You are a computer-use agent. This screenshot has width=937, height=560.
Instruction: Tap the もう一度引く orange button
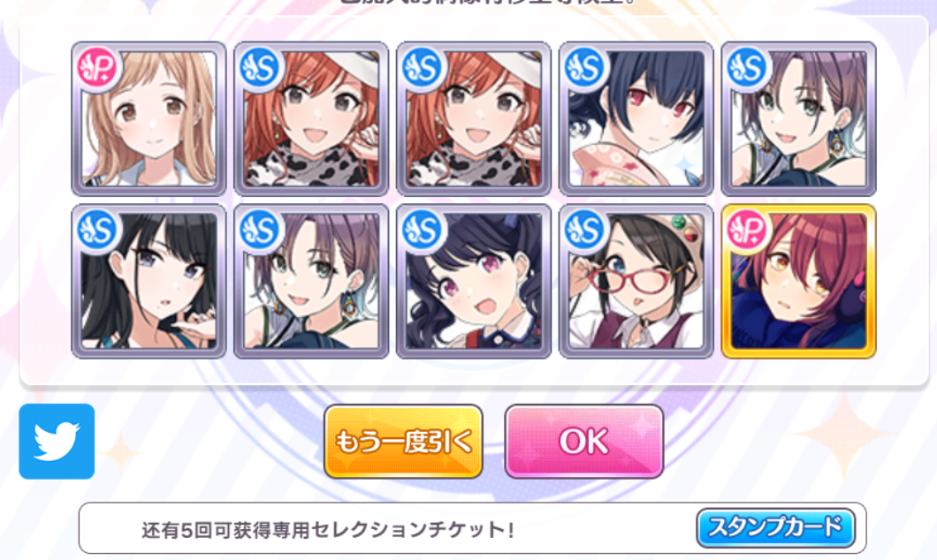click(403, 441)
